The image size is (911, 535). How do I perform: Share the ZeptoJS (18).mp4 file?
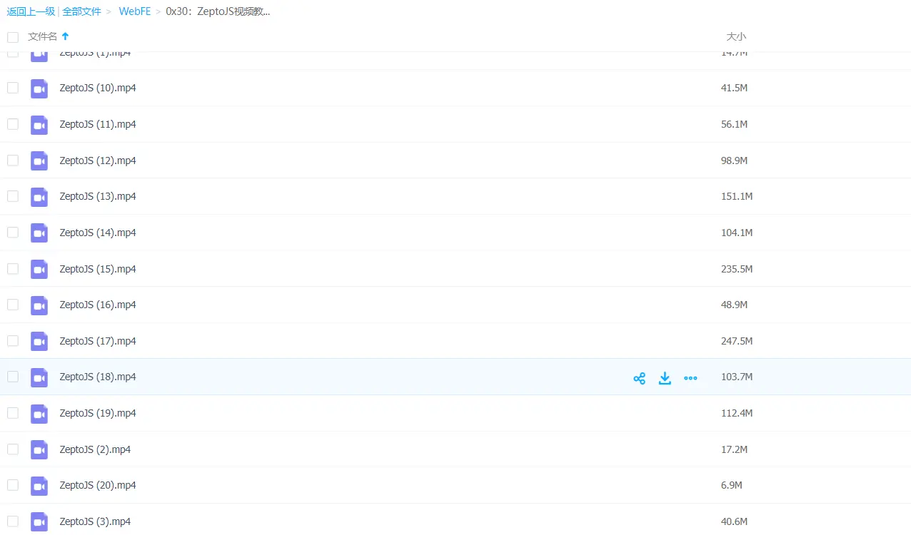pos(640,378)
